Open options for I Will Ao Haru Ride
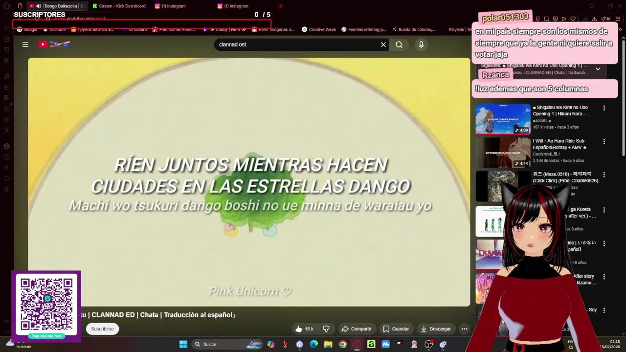This screenshot has height=352, width=626. 604,142
